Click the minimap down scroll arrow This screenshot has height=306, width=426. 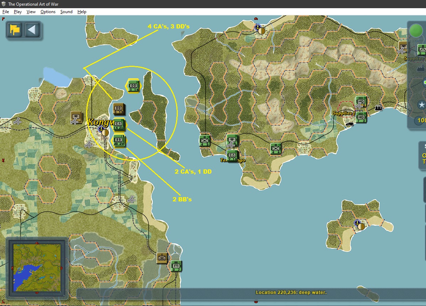37,293
